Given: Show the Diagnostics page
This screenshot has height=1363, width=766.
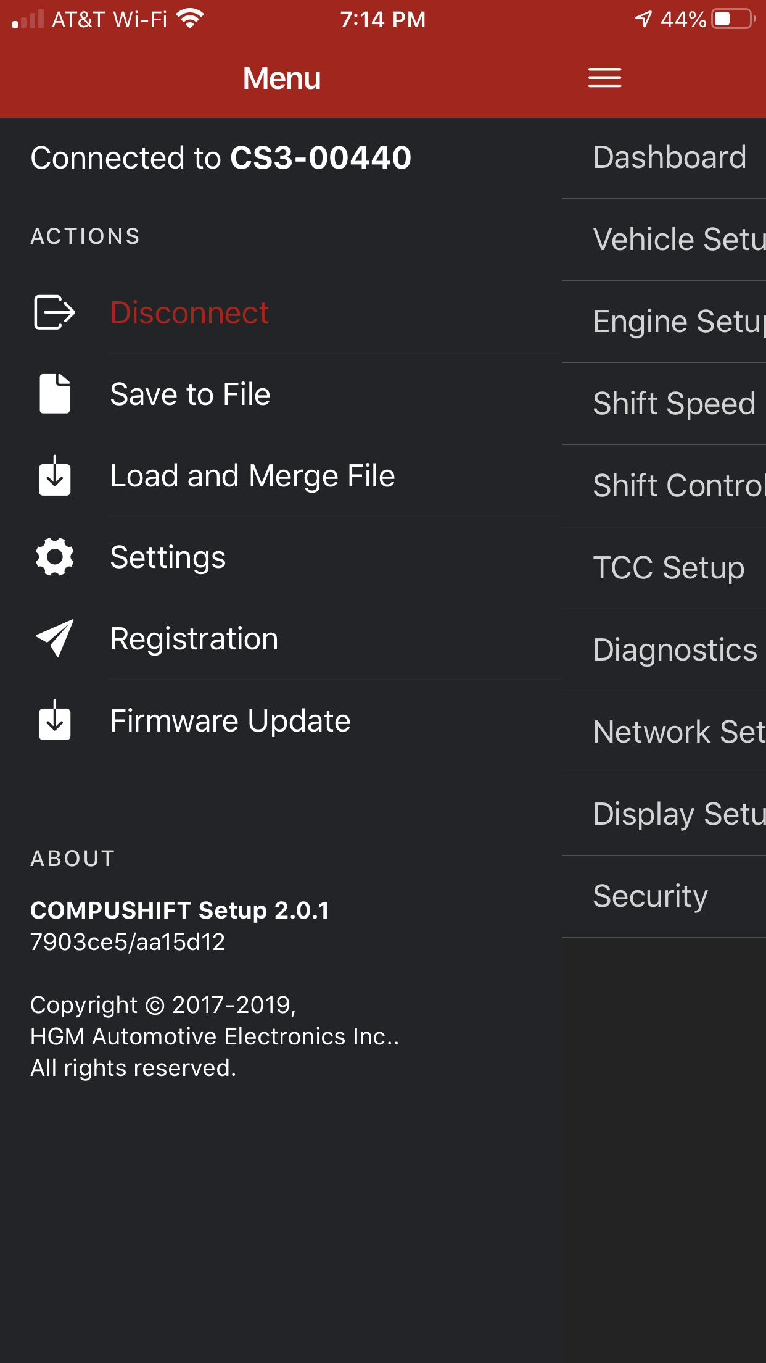Looking at the screenshot, I should 675,650.
